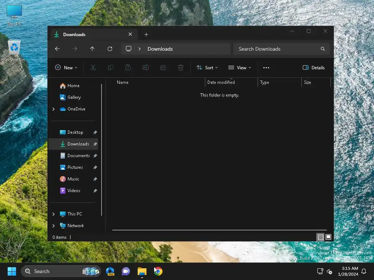Go back with the left arrow
374x280 pixels.
click(57, 49)
